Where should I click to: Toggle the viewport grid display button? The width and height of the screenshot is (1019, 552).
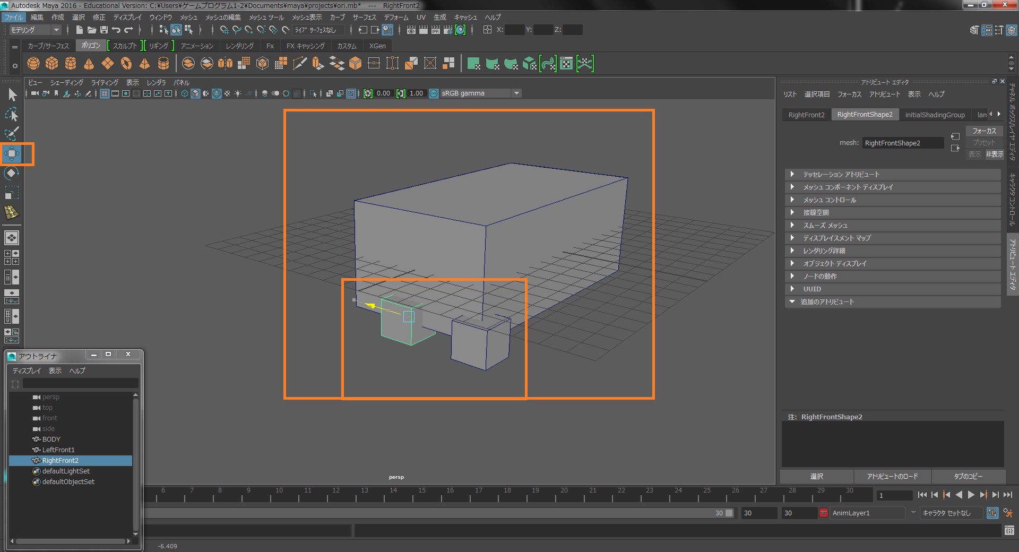105,93
